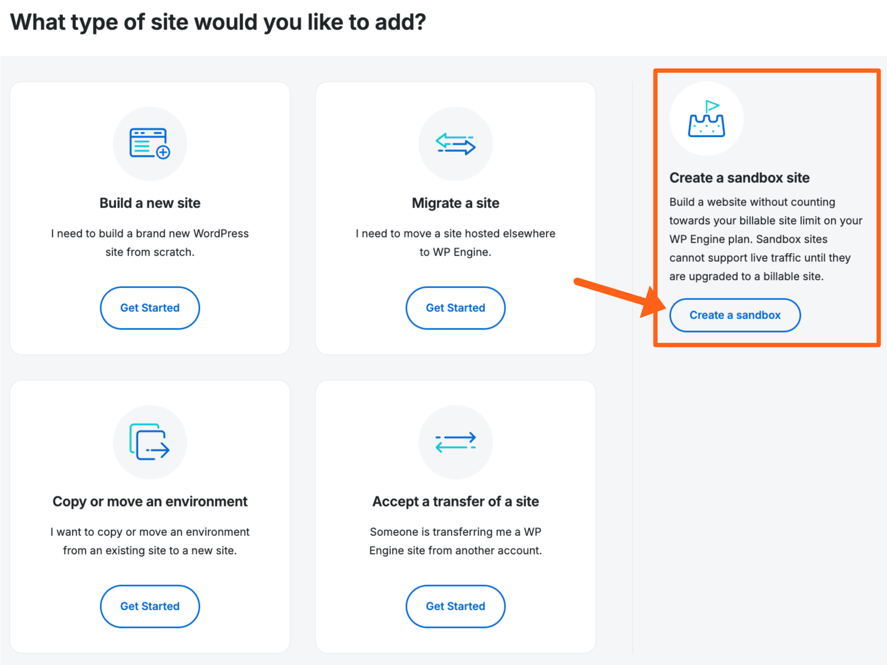Click the sandbox castle icon

click(706, 119)
